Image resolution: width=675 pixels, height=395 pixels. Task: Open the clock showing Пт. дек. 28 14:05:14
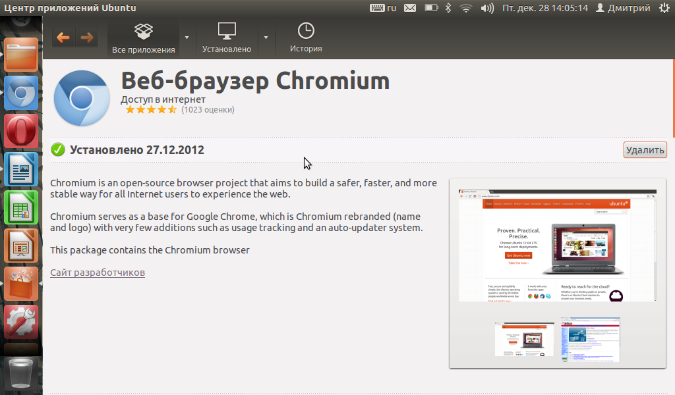tap(545, 8)
